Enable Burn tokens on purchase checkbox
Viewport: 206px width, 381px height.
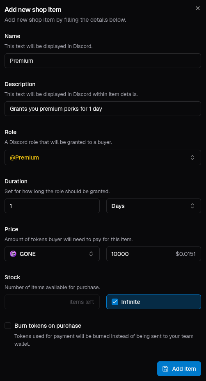(8, 326)
